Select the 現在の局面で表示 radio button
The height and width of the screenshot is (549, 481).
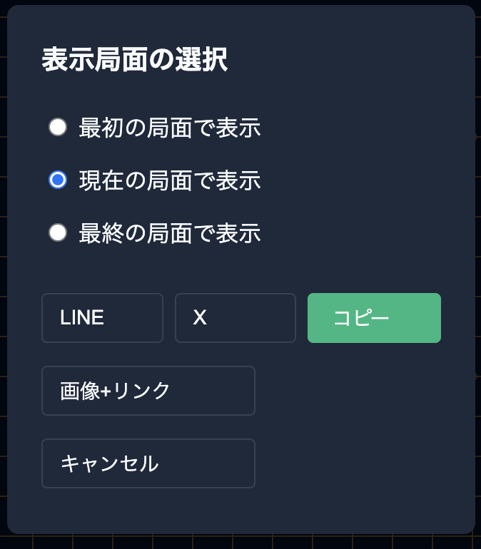point(58,180)
